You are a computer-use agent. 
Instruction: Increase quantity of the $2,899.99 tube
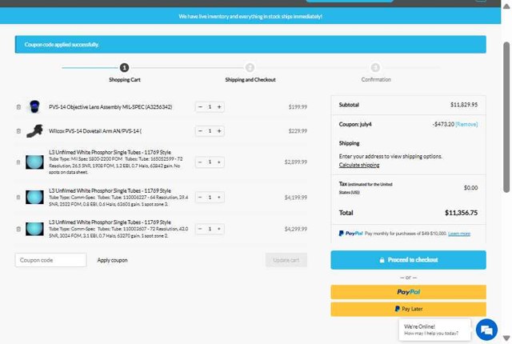coord(219,162)
